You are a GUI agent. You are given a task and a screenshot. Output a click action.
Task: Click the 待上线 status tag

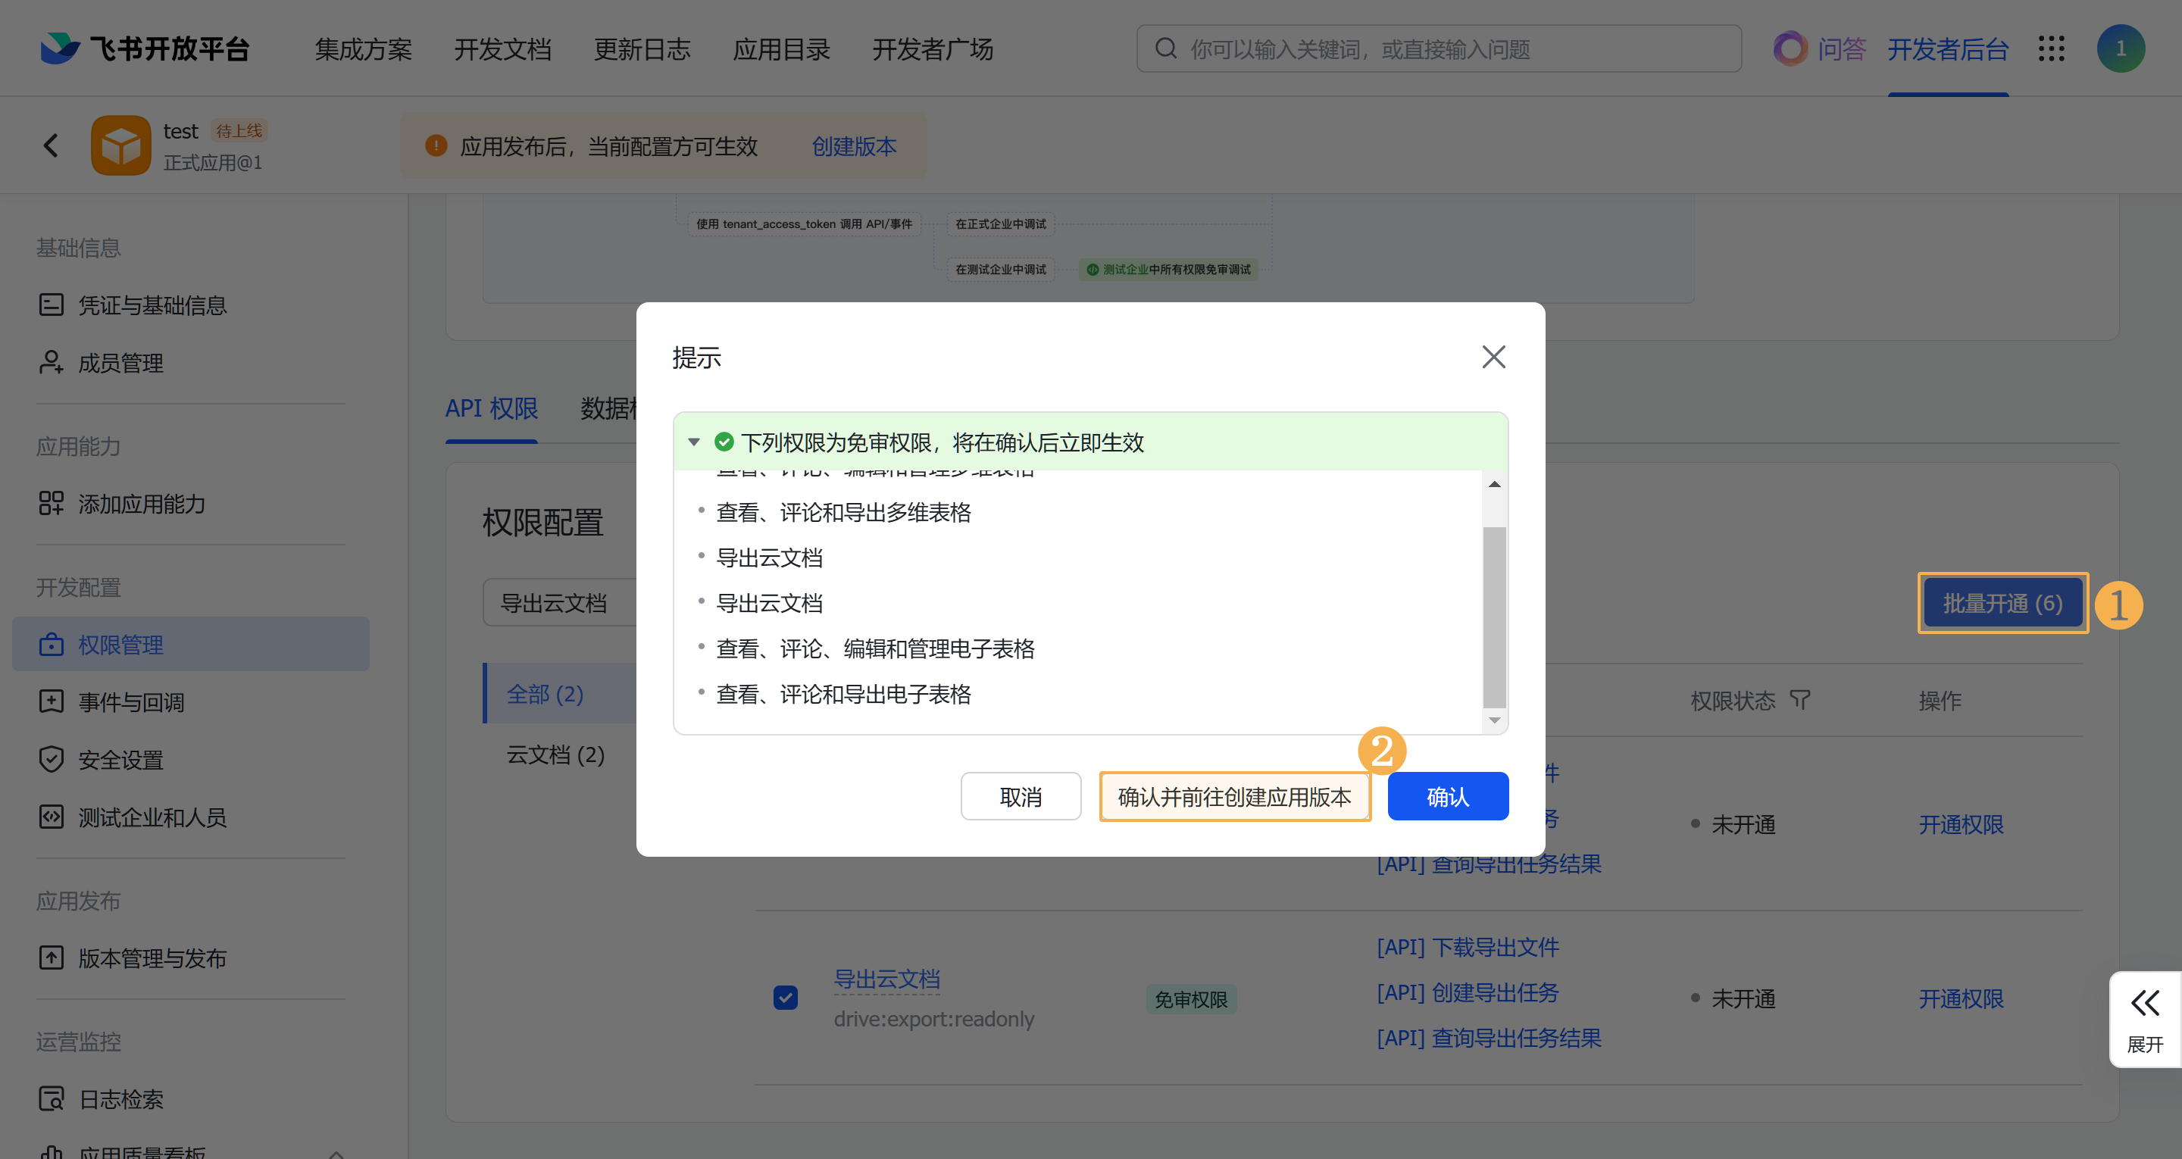point(239,130)
